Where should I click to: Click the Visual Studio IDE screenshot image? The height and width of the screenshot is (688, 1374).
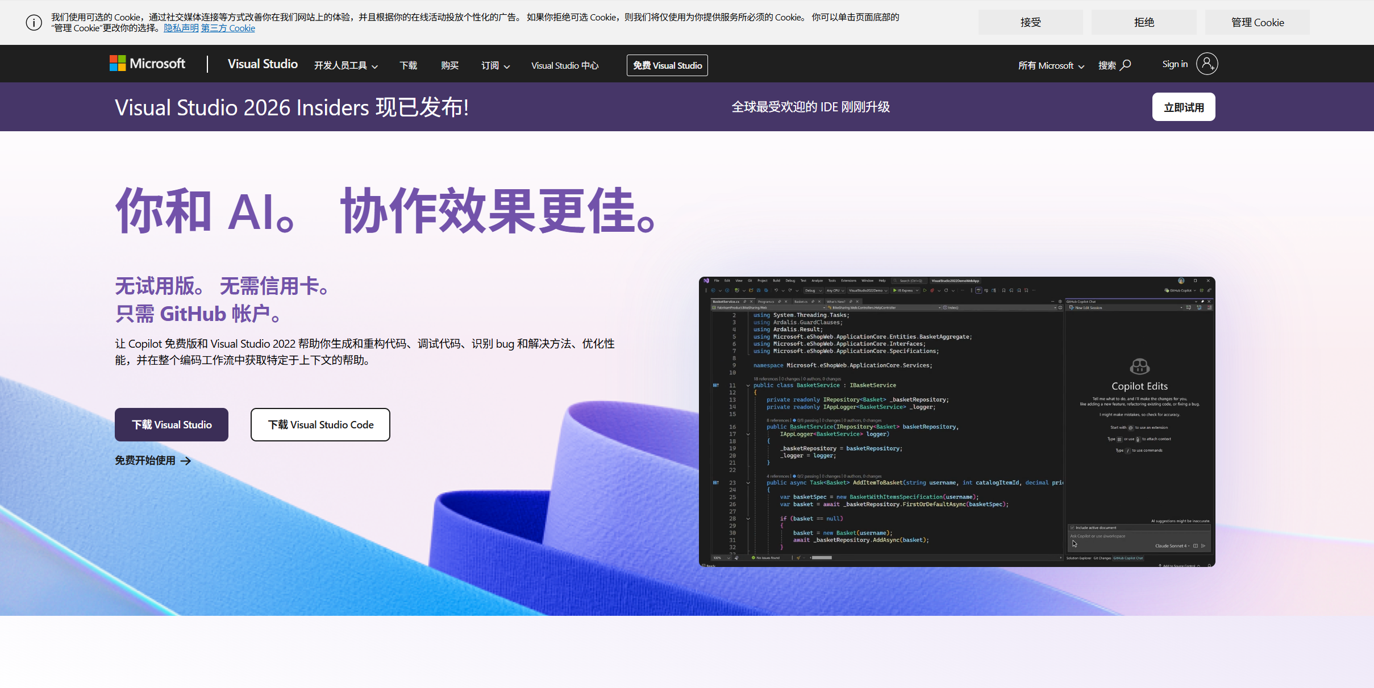coord(956,423)
